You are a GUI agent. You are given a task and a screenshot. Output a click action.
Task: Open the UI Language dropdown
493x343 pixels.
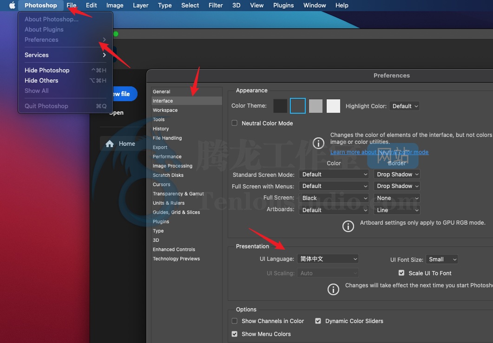tap(328, 259)
